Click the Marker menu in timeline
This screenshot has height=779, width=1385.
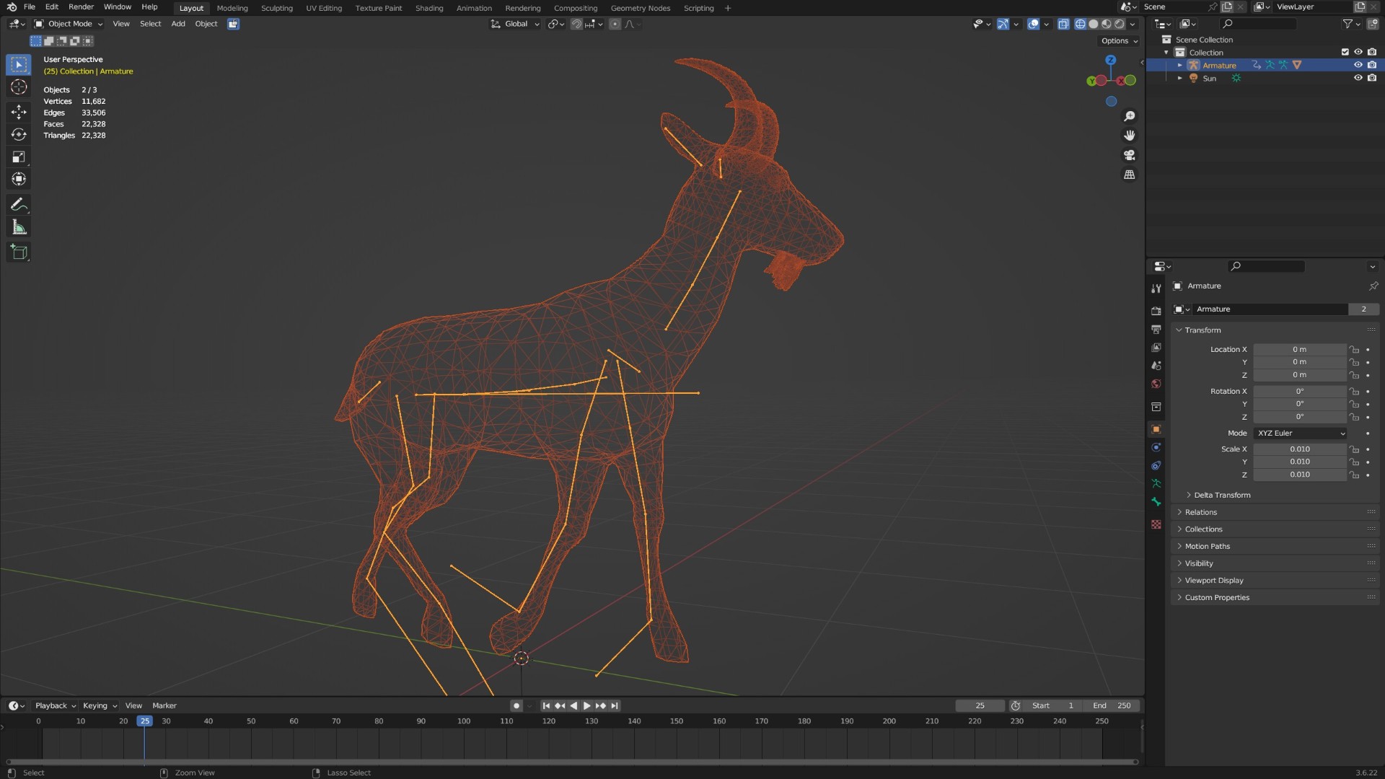coord(164,706)
